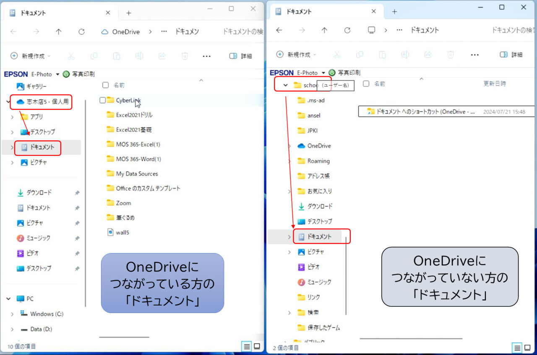Expand the Windows (C:) drive chevron
Viewport: 537px width, 355px height.
(12, 314)
